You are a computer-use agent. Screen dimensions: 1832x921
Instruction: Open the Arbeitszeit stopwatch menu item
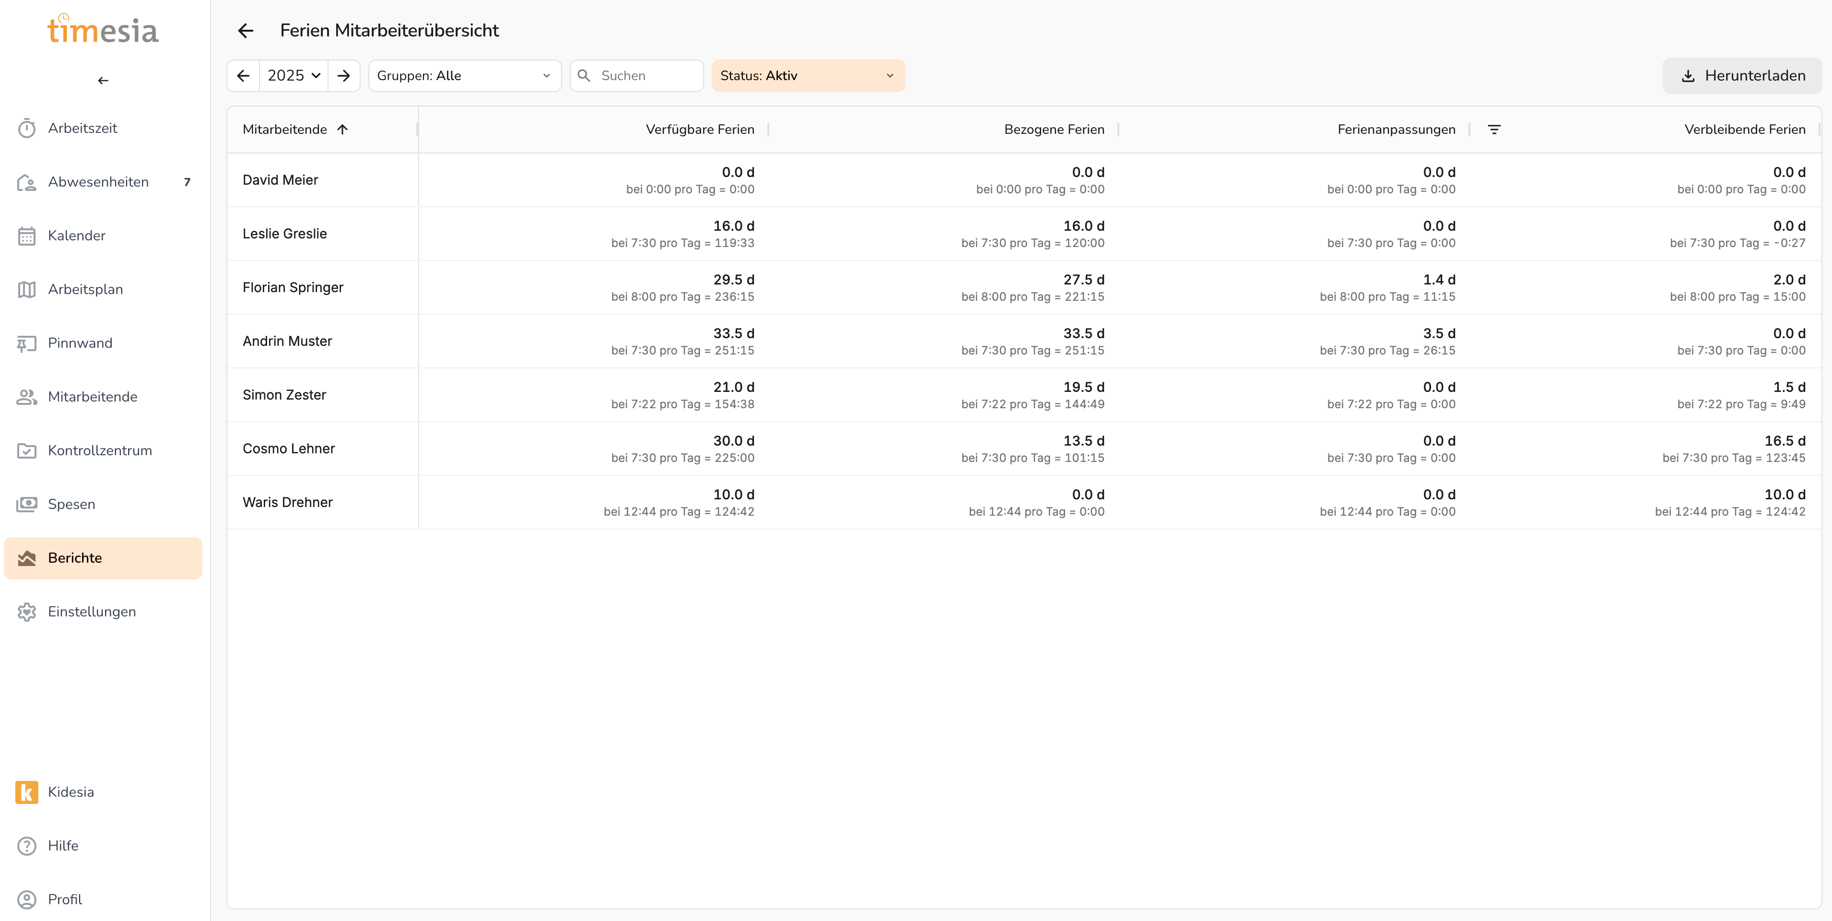tap(82, 128)
